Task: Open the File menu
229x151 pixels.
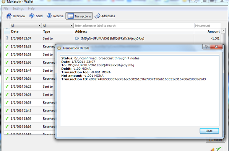Action: click(6, 8)
